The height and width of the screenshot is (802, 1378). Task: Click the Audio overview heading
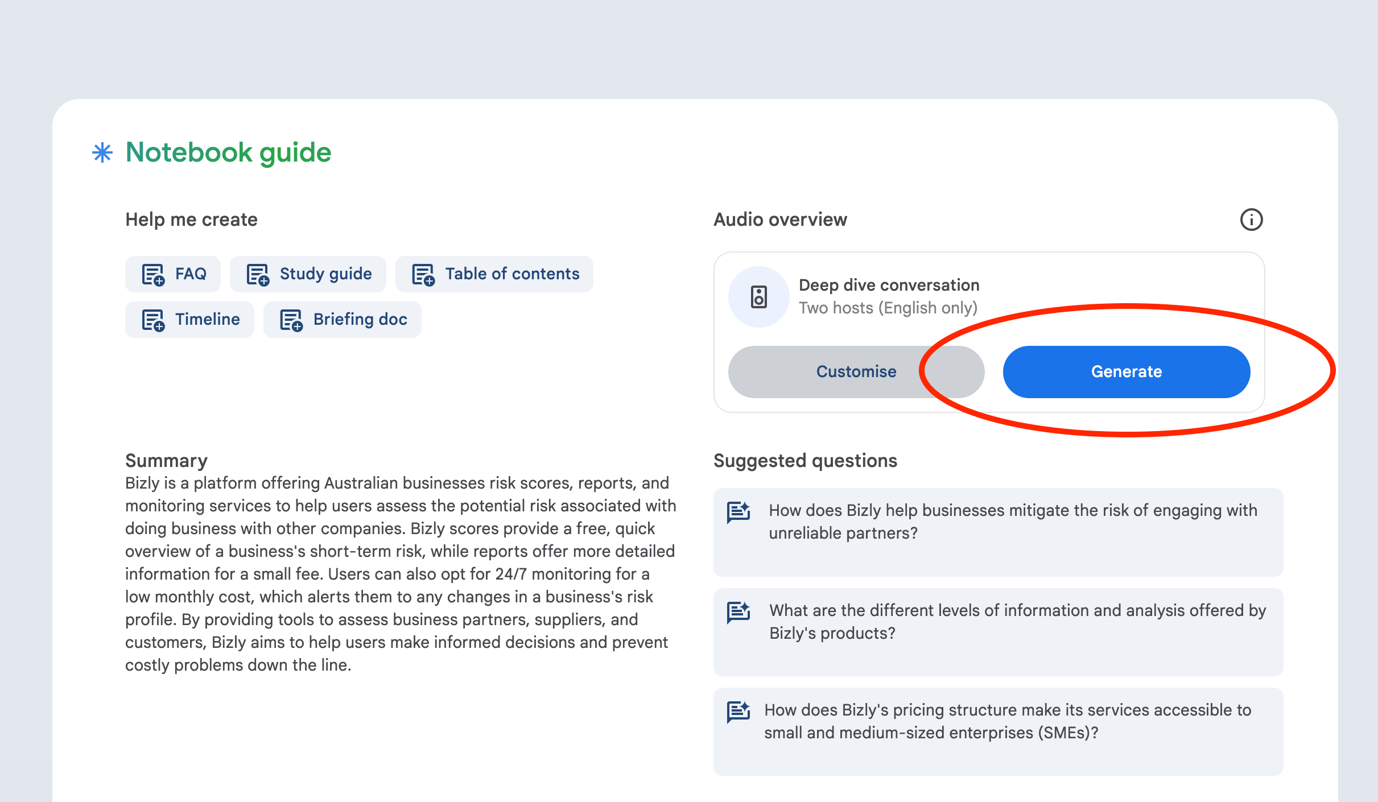click(x=780, y=220)
